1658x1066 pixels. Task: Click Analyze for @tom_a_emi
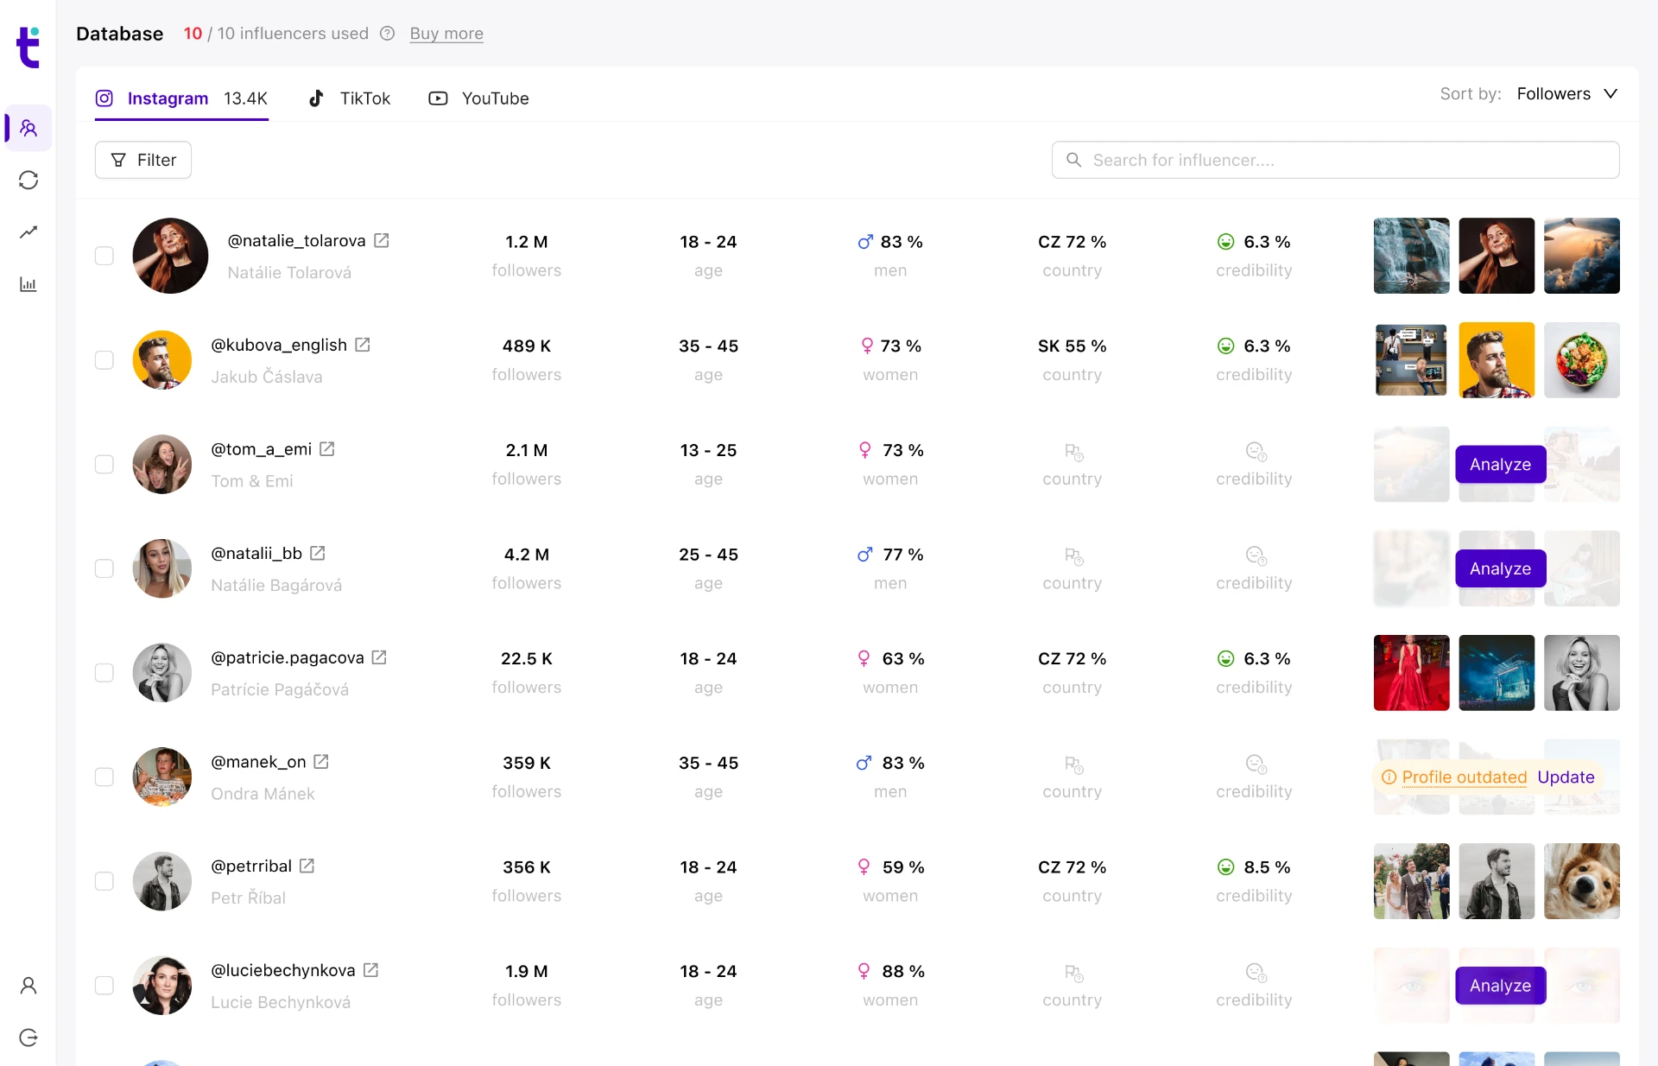point(1500,465)
